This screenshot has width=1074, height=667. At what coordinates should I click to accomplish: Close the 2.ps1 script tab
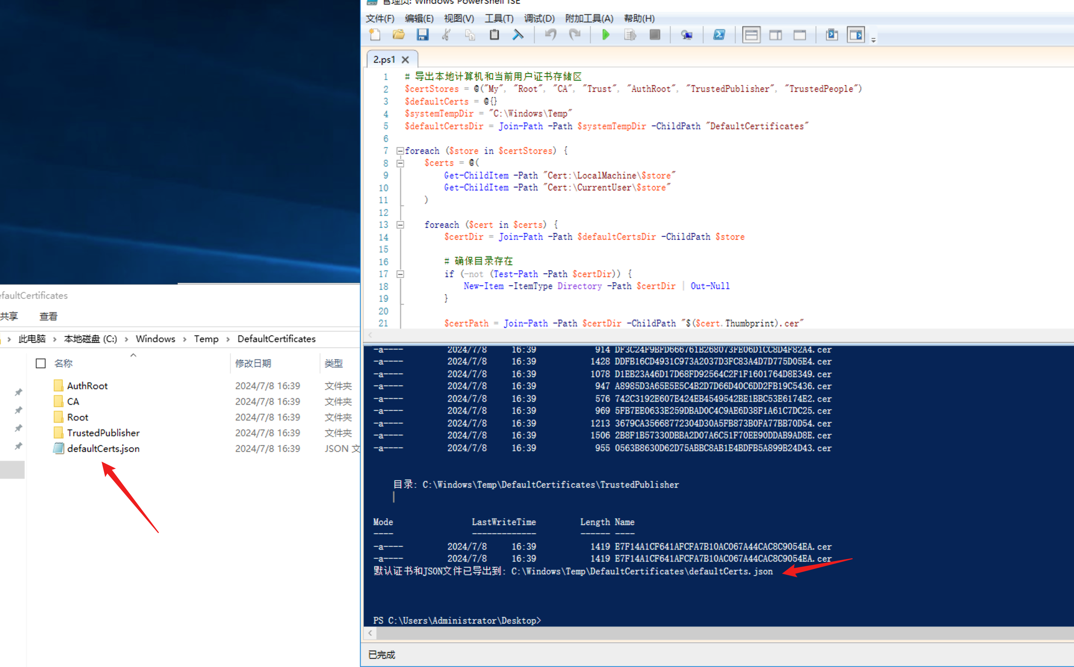pyautogui.click(x=405, y=59)
